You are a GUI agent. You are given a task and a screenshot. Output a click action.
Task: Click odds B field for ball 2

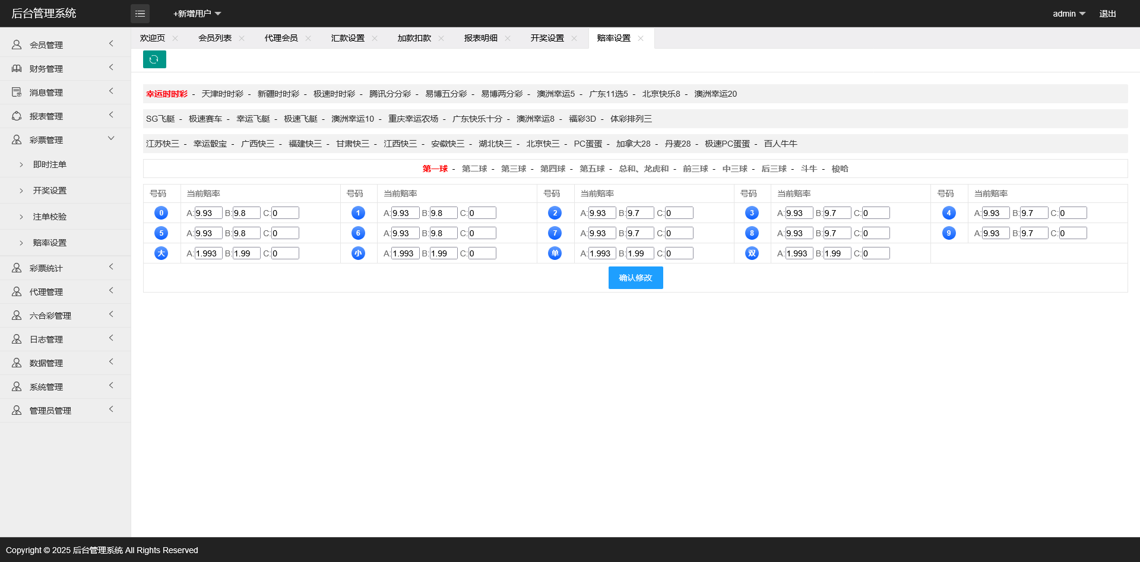tap(640, 213)
